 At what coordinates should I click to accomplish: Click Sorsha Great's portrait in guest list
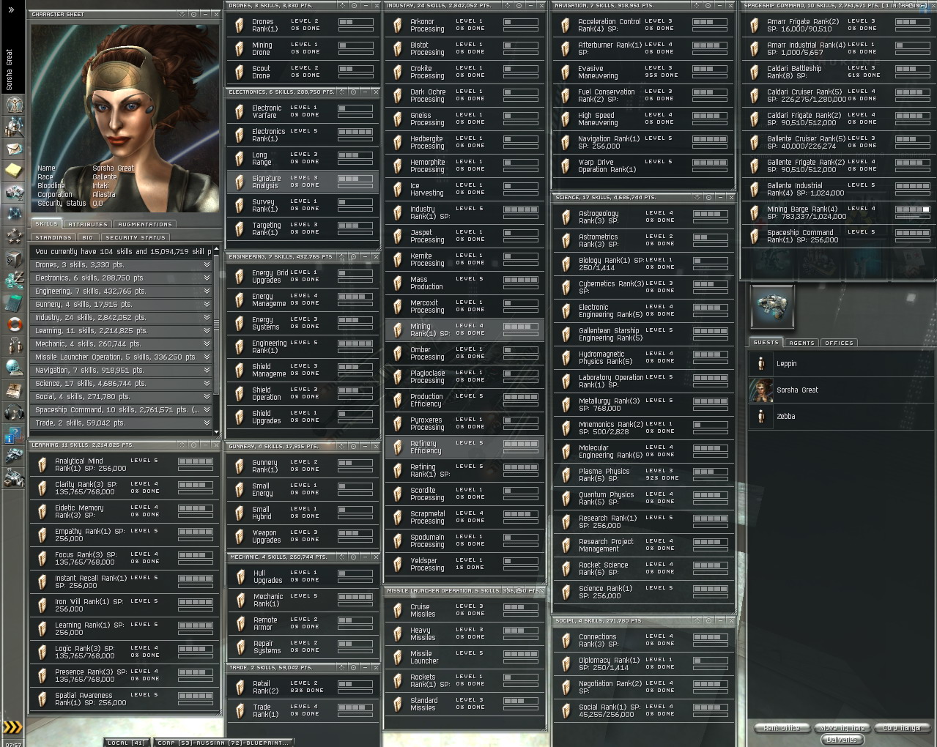(761, 390)
